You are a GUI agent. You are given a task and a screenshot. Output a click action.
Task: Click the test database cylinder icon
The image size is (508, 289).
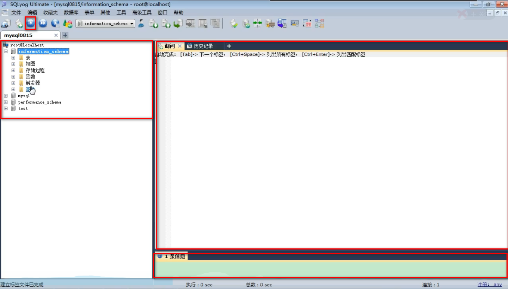[x=13, y=108]
